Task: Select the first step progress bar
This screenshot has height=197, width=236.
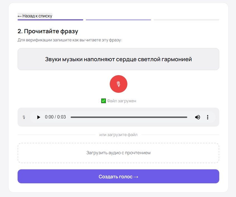Action: click(50, 20)
